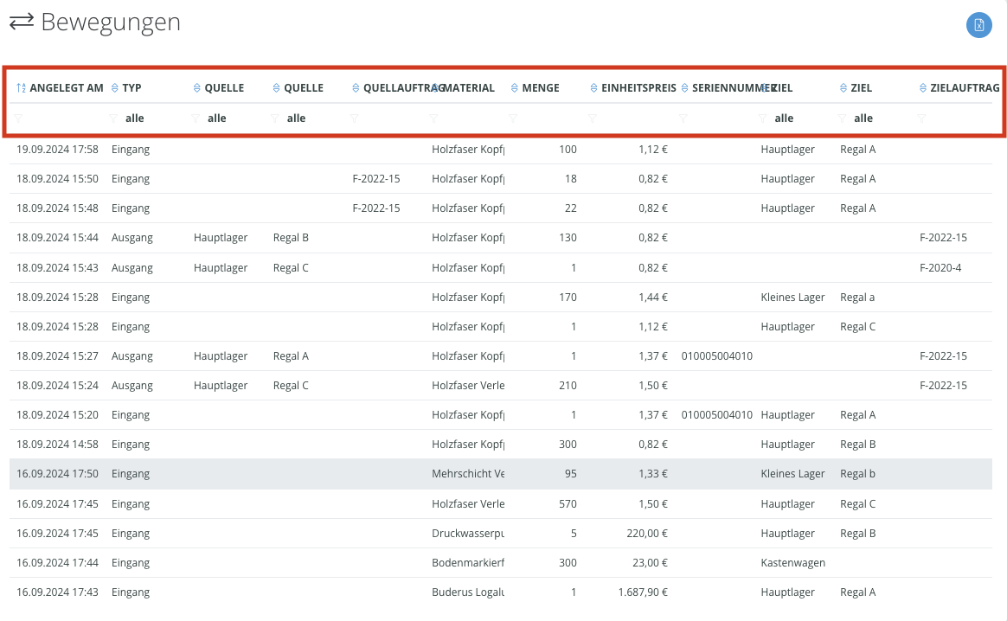The image size is (1007, 621).
Task: Click the material starting with 'Buderus Logal'
Action: click(468, 592)
